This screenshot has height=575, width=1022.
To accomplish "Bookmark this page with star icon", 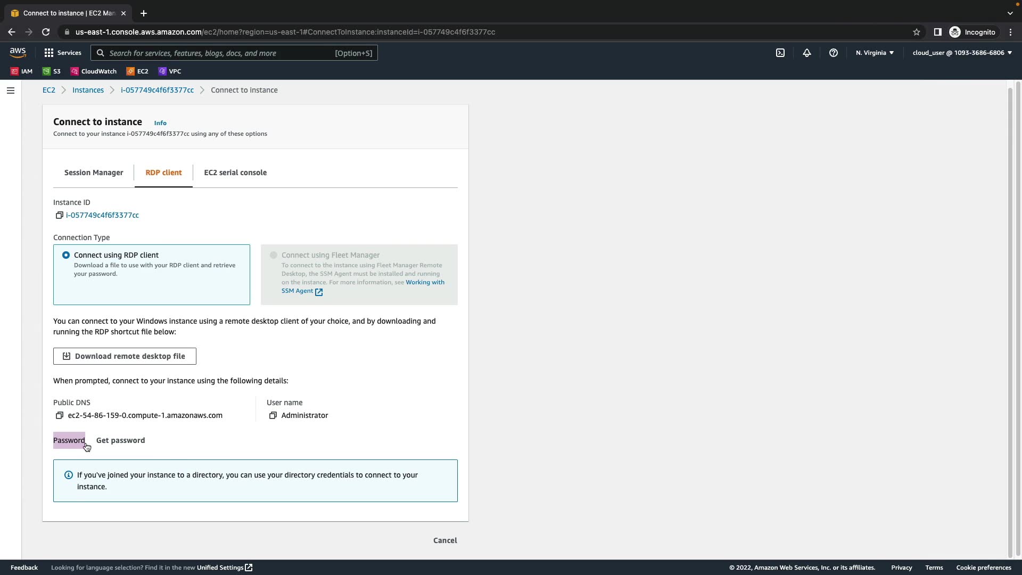I will (x=916, y=32).
